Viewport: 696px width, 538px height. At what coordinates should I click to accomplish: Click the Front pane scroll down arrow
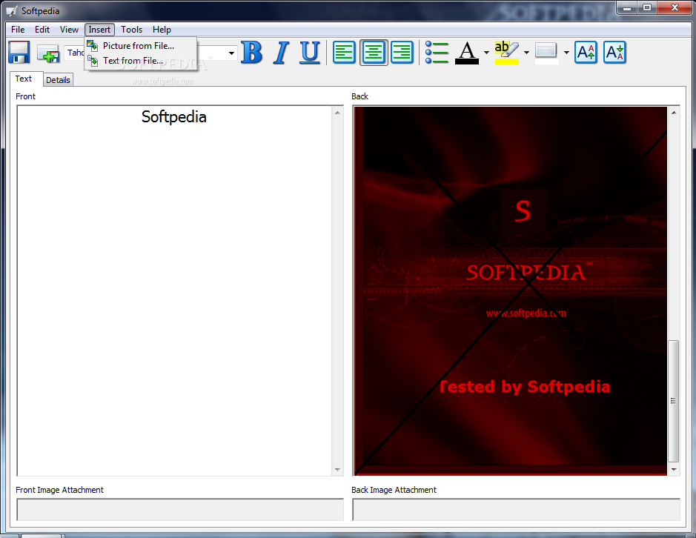coord(337,470)
